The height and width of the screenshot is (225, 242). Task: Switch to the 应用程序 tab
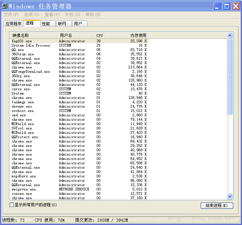tap(13, 23)
